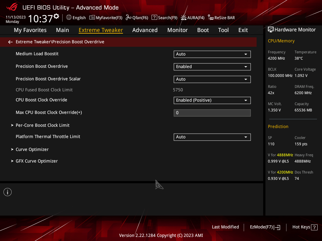
Task: Click the Dos Thresh value 74
Action: tap(297, 179)
